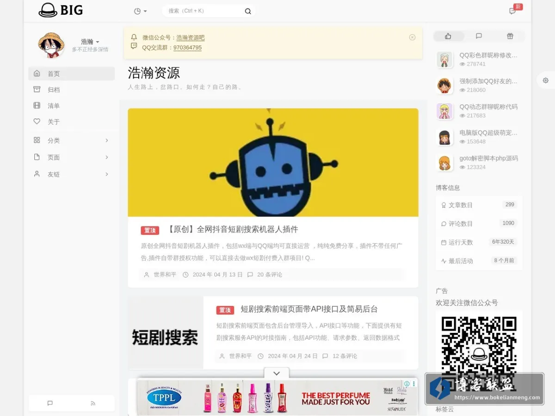
Task: Click the comment icon at sidebar bottom
Action: click(50, 403)
